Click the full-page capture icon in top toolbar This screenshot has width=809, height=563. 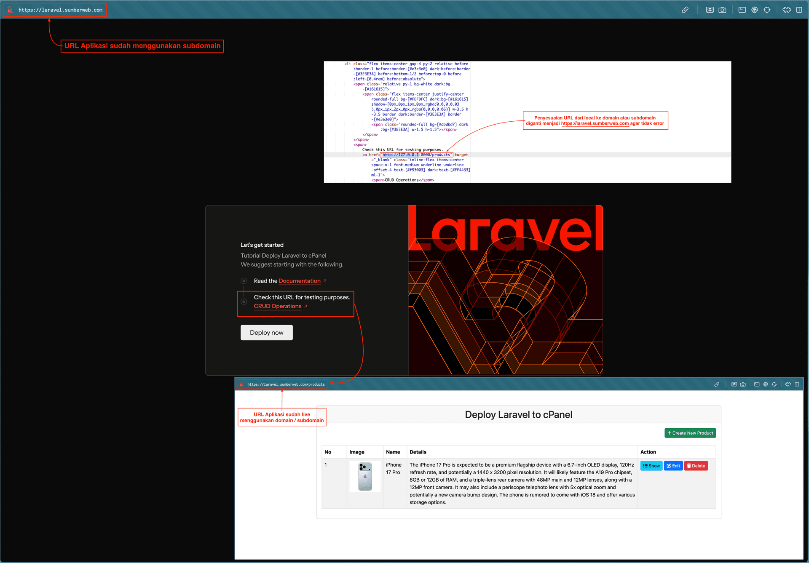pos(710,10)
